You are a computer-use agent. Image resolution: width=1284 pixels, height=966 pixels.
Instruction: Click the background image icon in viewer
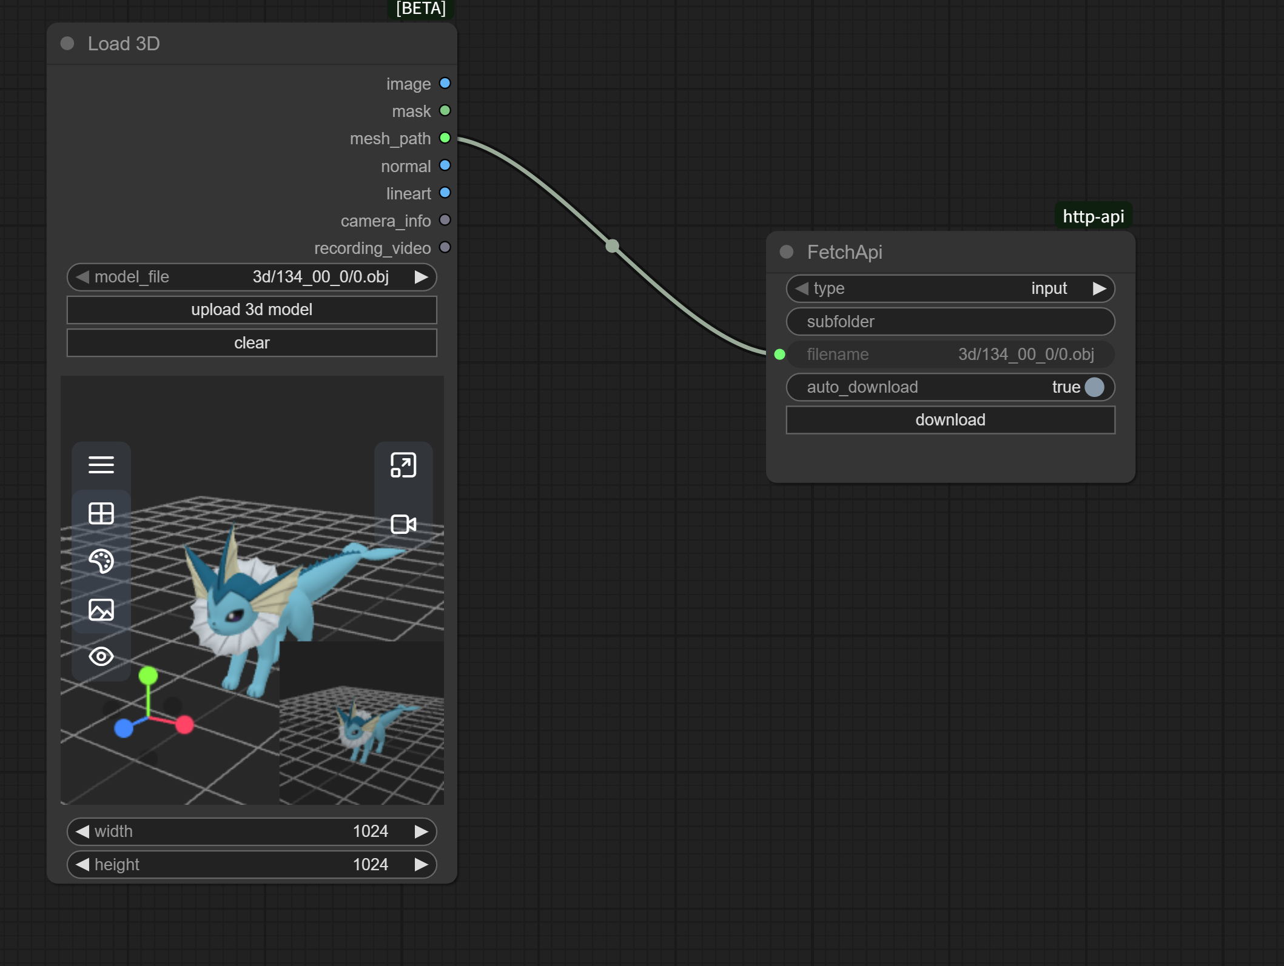(101, 610)
